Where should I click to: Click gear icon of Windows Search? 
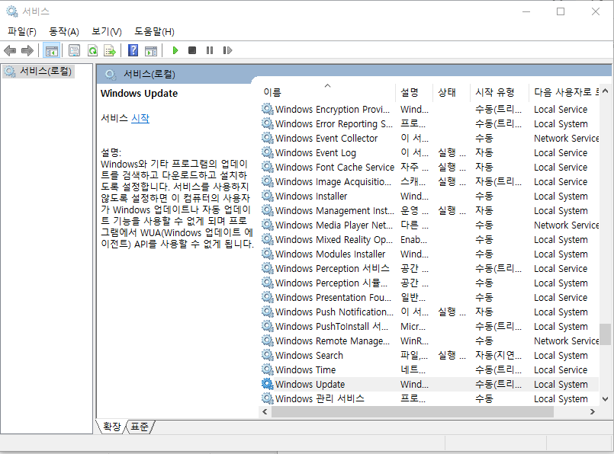tap(268, 355)
